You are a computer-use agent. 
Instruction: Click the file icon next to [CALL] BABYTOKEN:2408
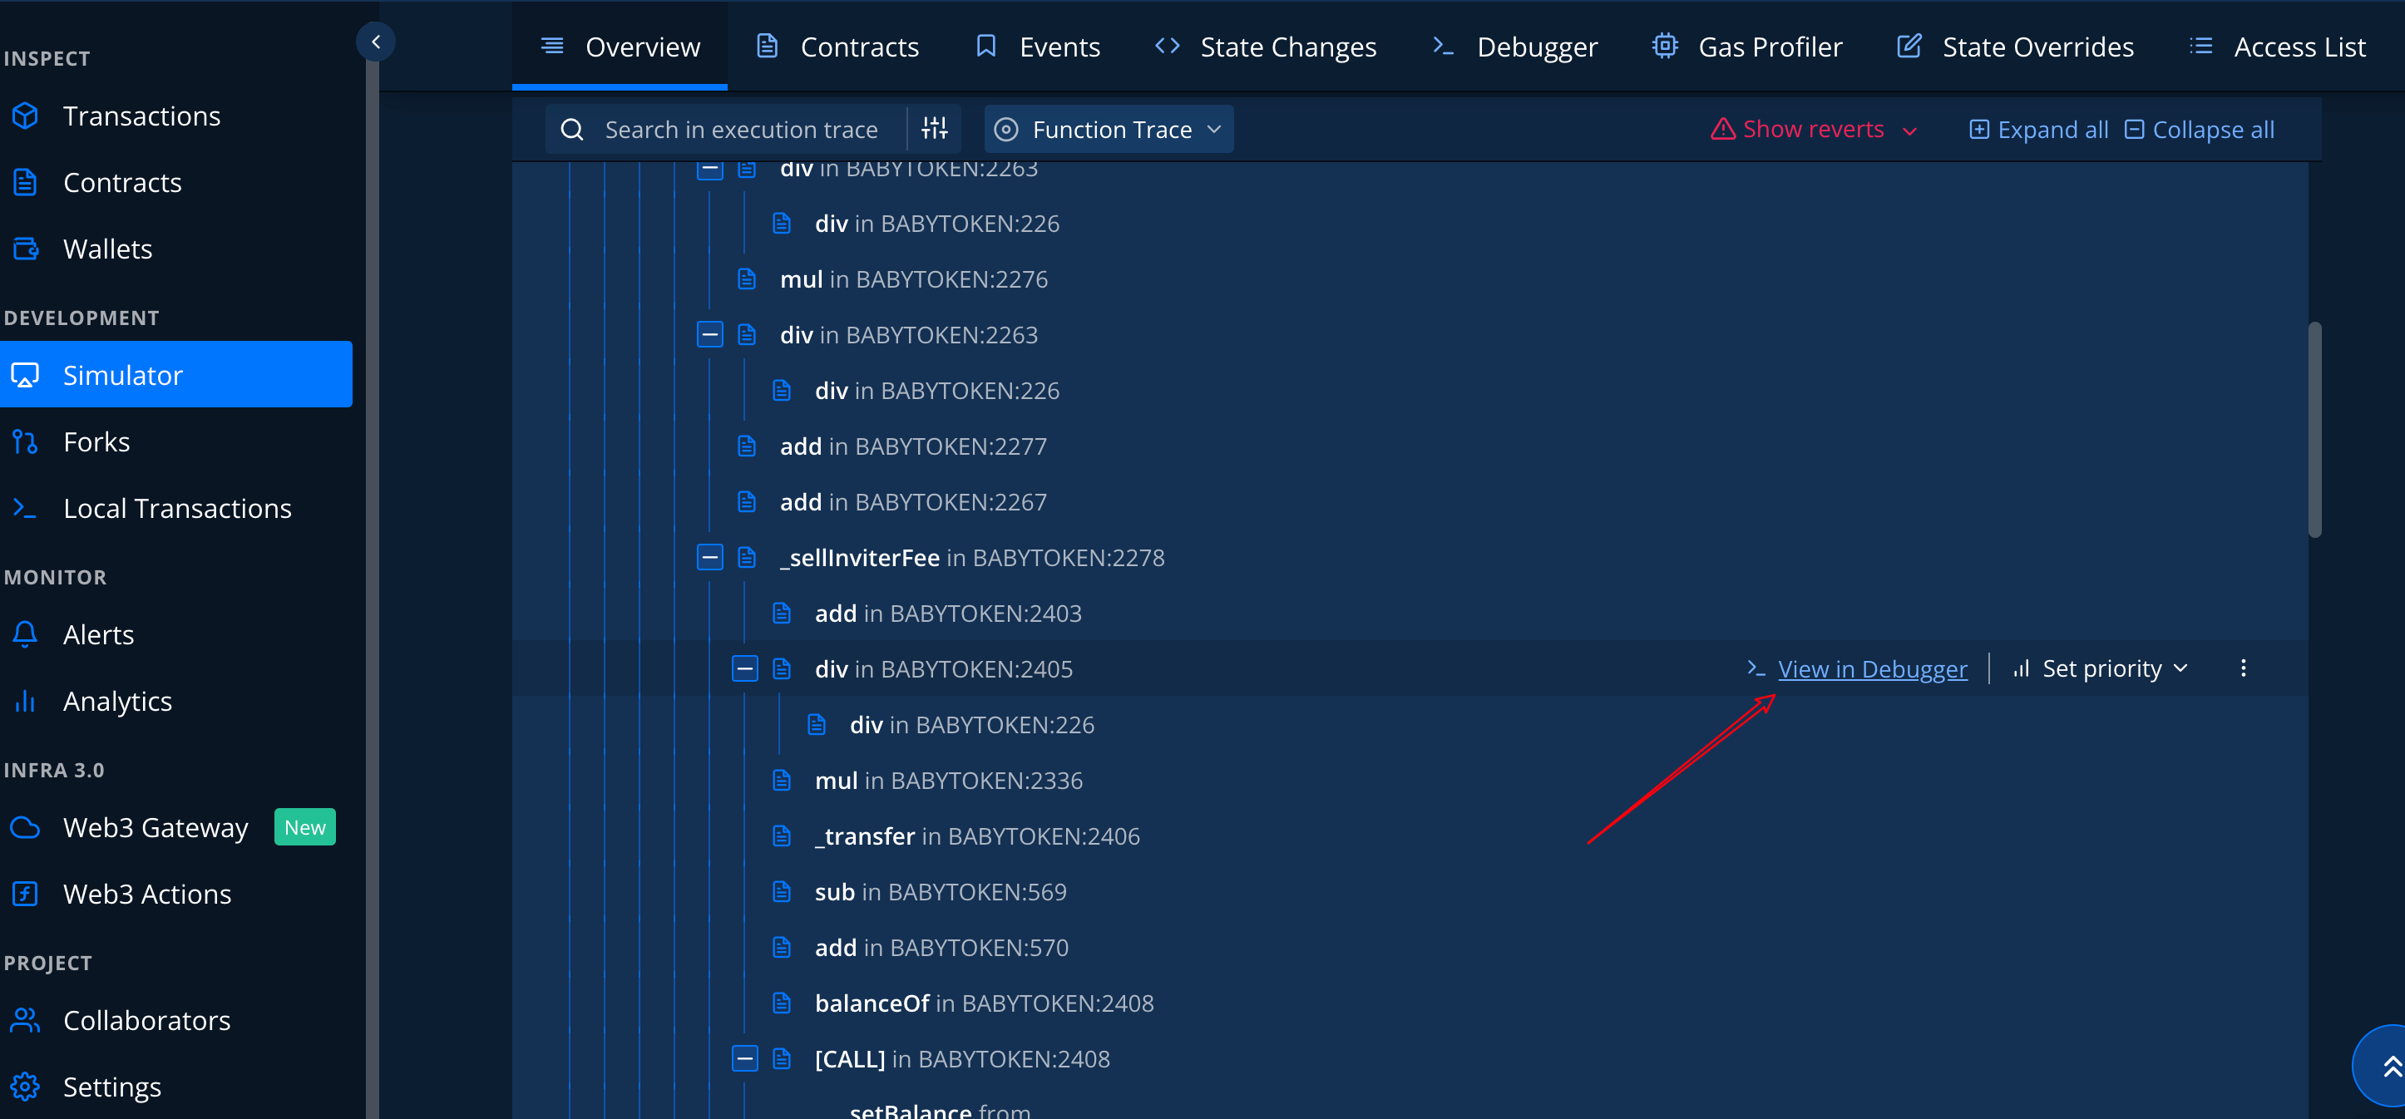point(783,1058)
